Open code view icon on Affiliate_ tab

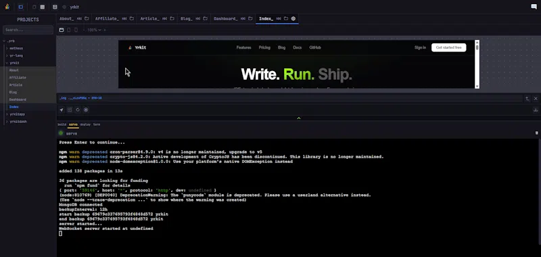(x=124, y=19)
